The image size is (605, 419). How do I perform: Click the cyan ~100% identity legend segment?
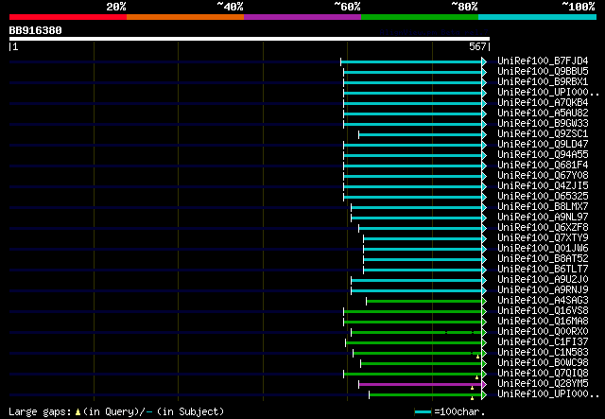point(538,17)
